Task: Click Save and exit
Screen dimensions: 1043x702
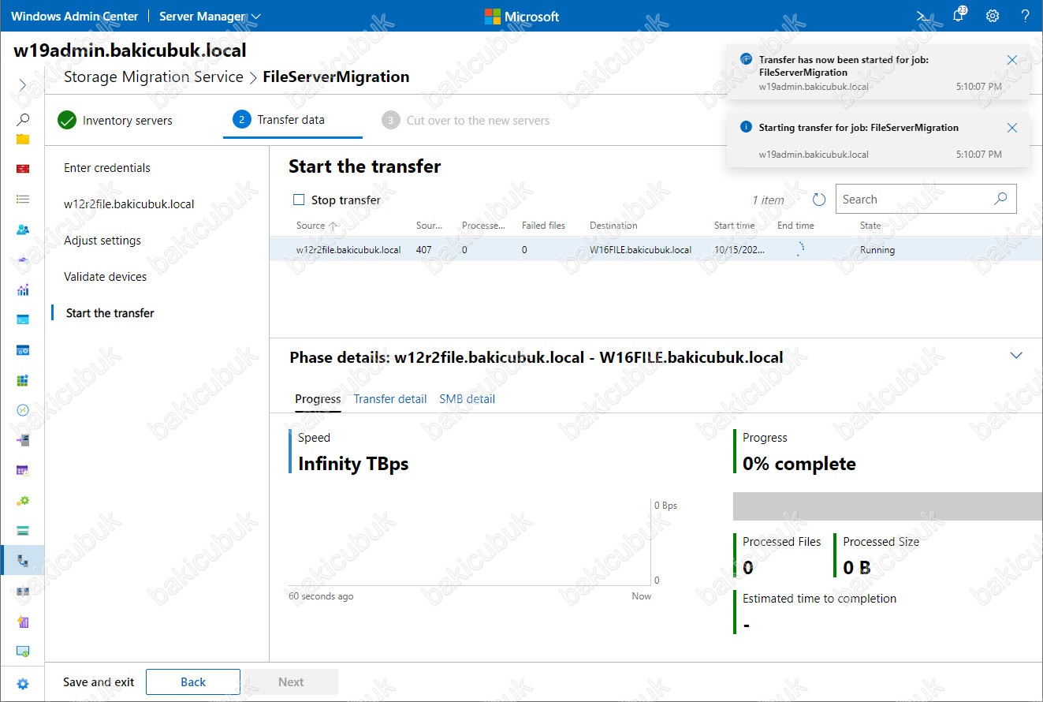Action: [x=99, y=682]
